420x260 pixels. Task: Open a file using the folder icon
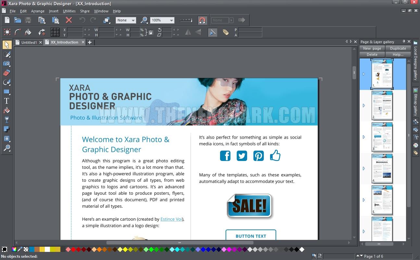18,20
